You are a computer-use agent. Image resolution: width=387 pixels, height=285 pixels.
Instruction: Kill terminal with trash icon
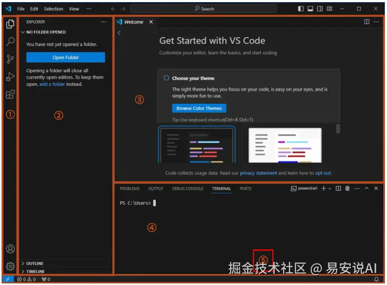point(347,189)
